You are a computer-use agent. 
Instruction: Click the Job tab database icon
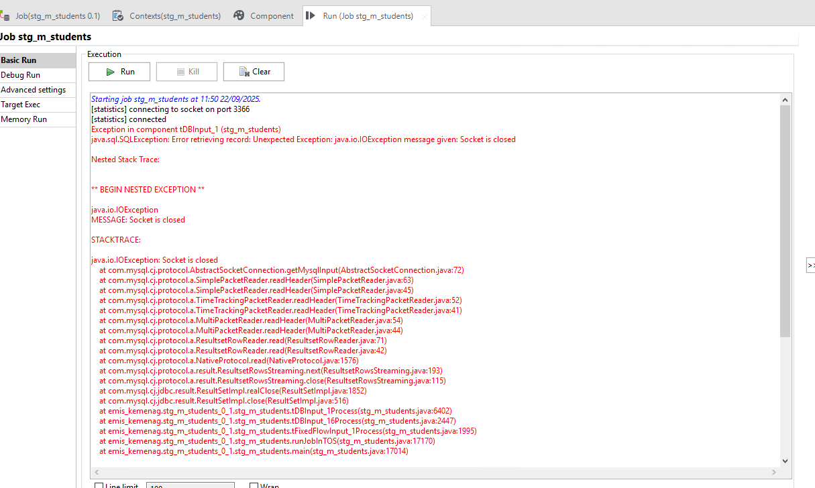tap(5, 15)
